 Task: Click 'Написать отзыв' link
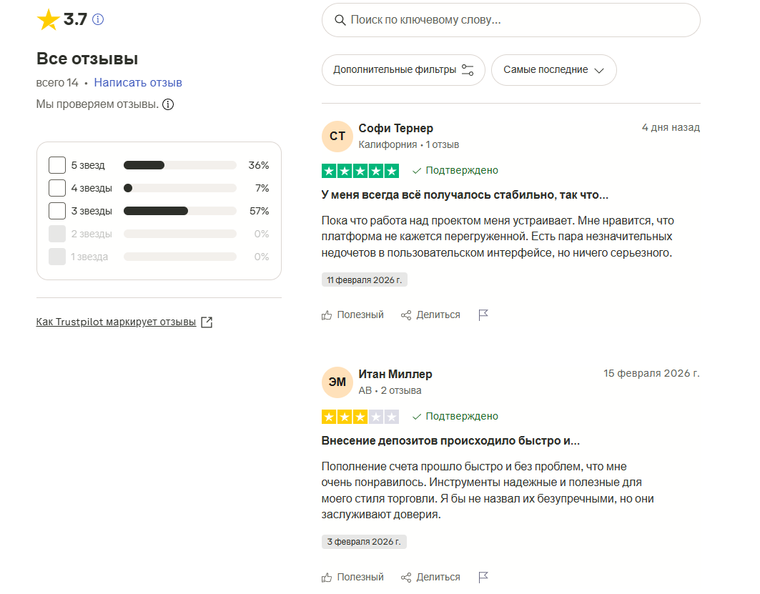pyautogui.click(x=138, y=82)
